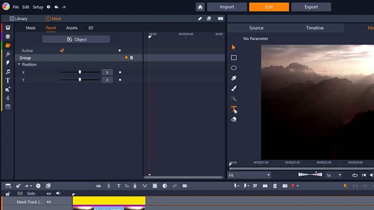Select the ellipse mask tool
Screen dimensions: 374x210
pos(234,68)
